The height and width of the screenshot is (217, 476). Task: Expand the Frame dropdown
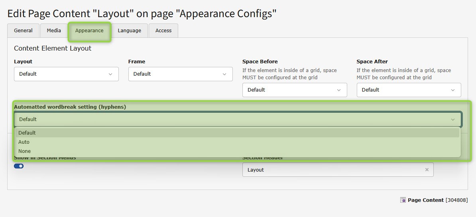click(180, 74)
